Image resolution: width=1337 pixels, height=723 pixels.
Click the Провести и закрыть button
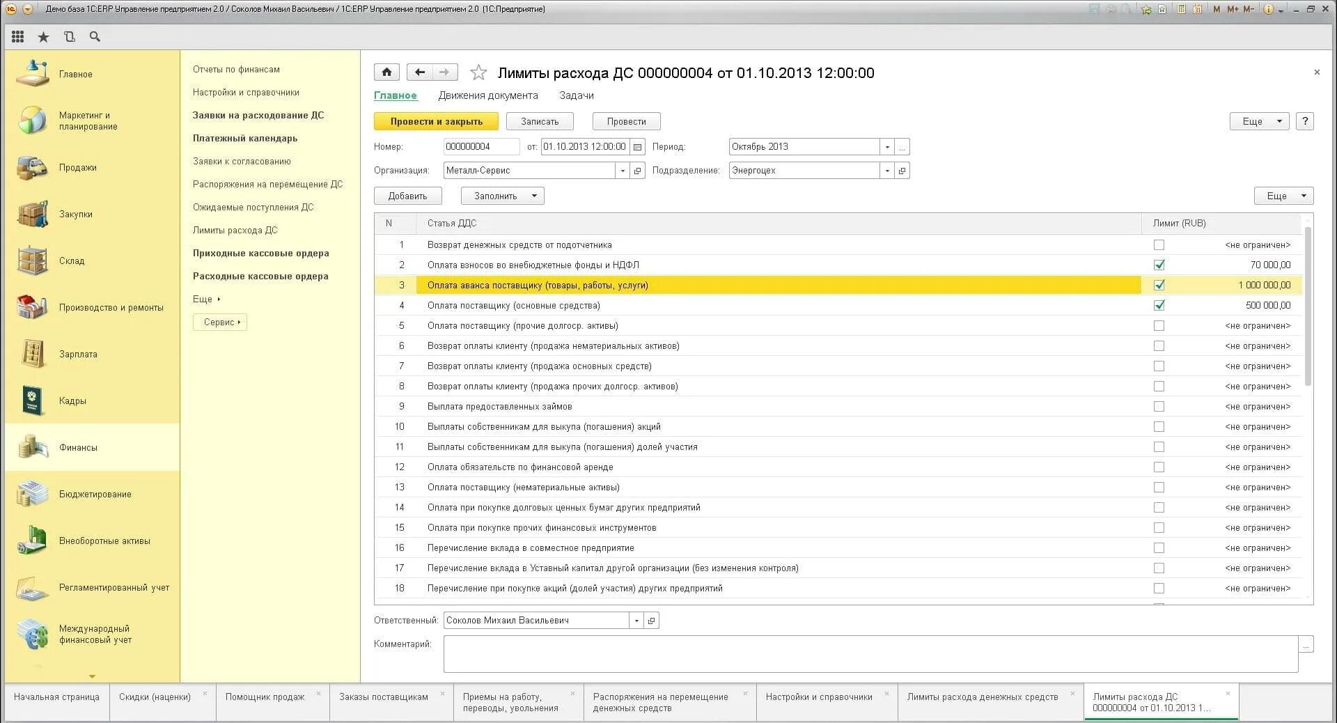click(x=436, y=121)
